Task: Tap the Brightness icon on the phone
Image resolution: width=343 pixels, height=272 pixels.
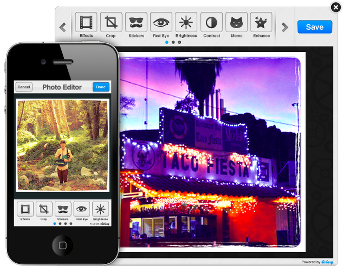Action: (100, 209)
